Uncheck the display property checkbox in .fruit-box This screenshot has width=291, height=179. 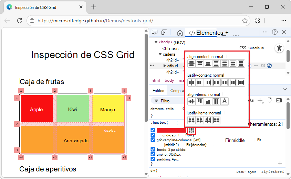click(x=153, y=130)
